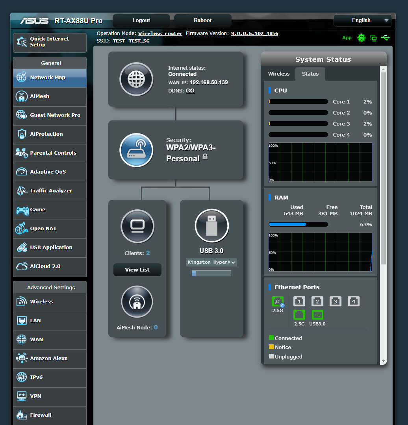This screenshot has height=425, width=408.
Task: Click the RAM usage graph
Action: coord(320,252)
